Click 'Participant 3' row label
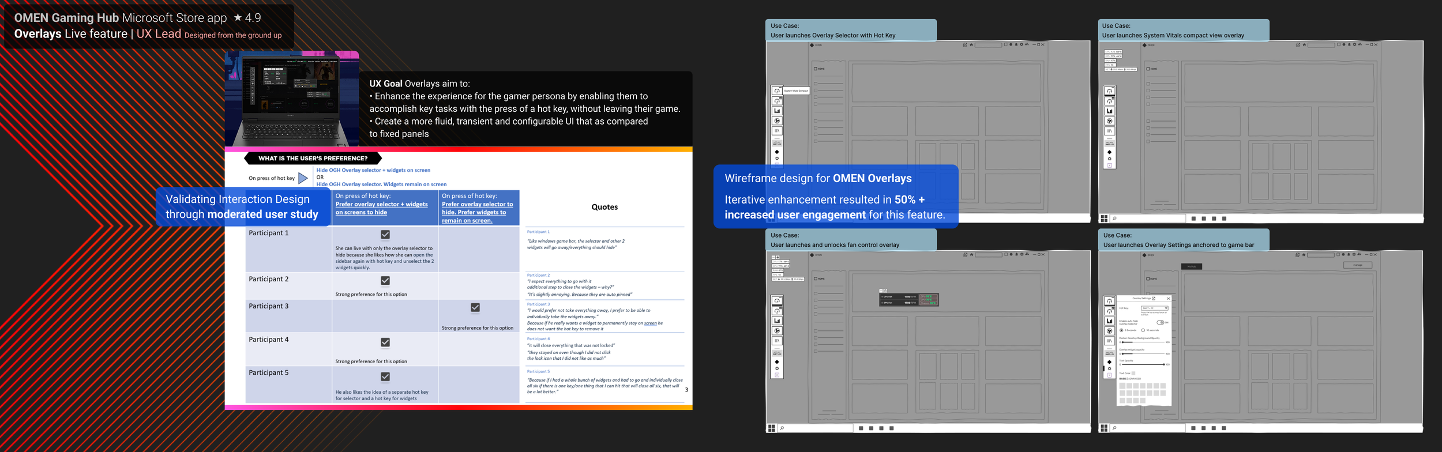Viewport: 1442px width, 452px height. click(269, 306)
